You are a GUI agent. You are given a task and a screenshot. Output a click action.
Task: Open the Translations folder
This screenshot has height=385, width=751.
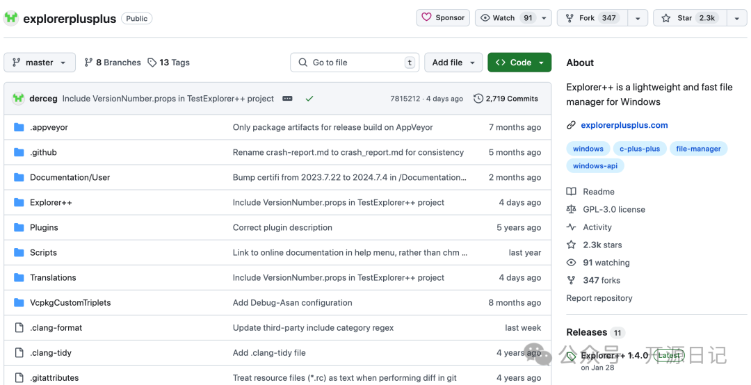53,278
